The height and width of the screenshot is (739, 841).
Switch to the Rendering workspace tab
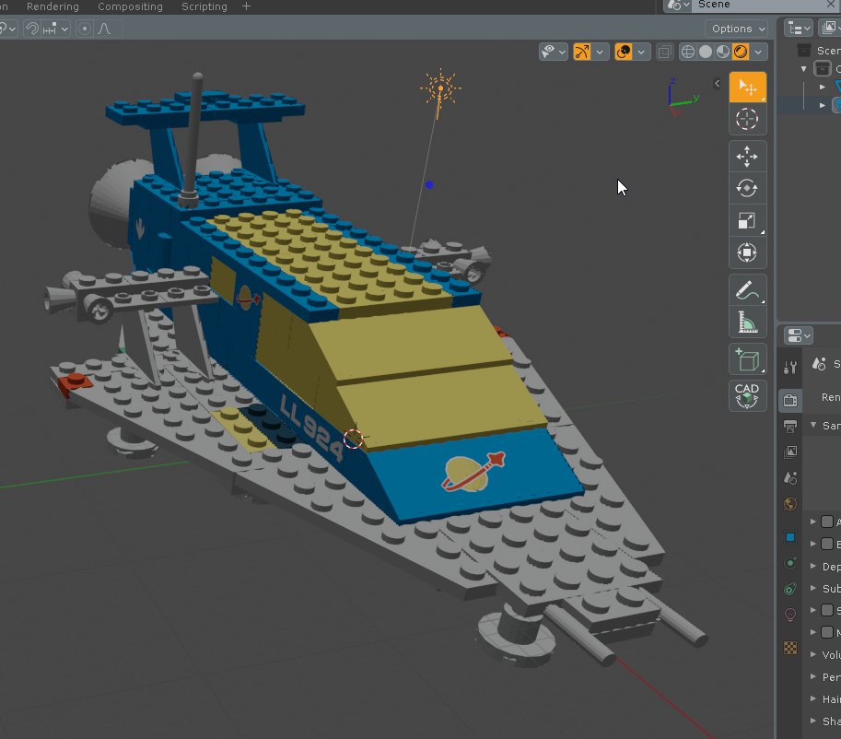[53, 6]
